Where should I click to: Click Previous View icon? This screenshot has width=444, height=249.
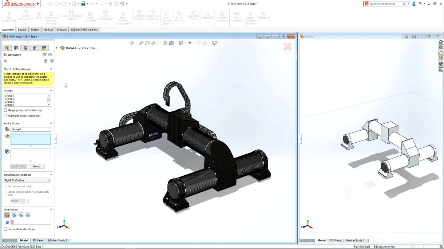(154, 43)
